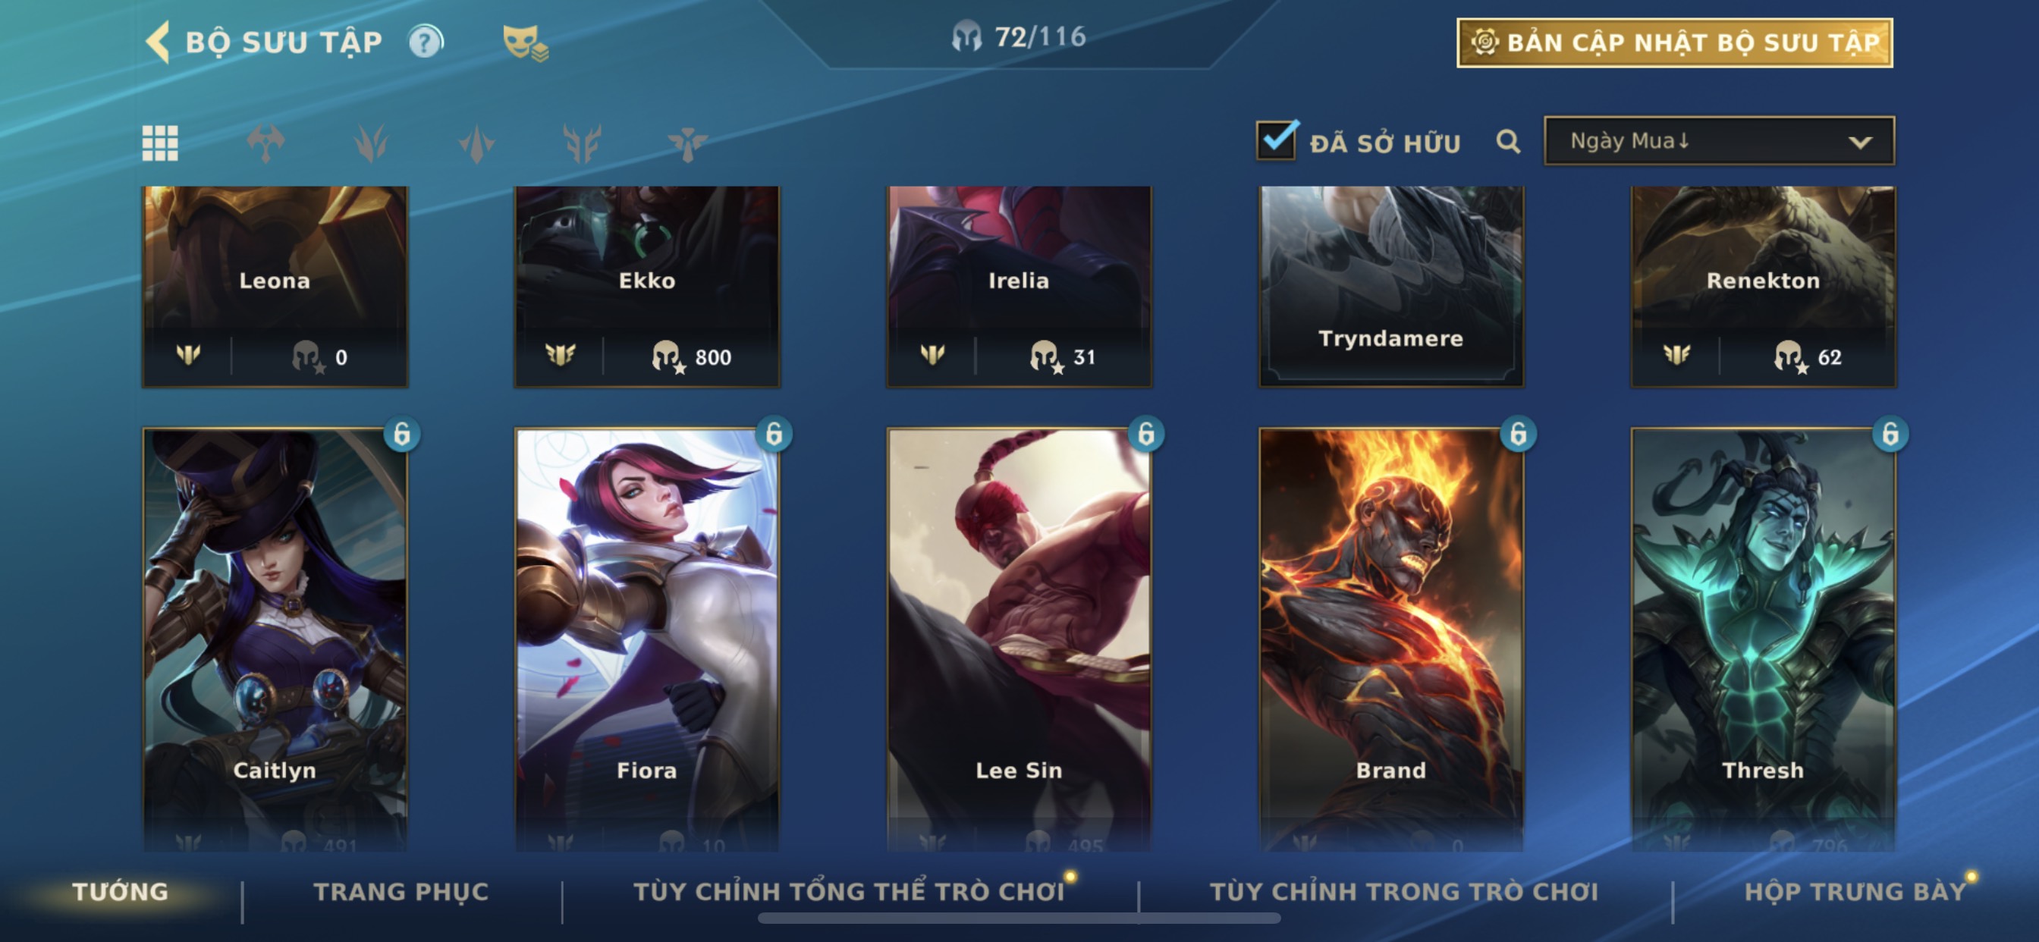Switch to the Hộp Trưng Bày tab
Screen dimensions: 2039x942
point(1855,891)
